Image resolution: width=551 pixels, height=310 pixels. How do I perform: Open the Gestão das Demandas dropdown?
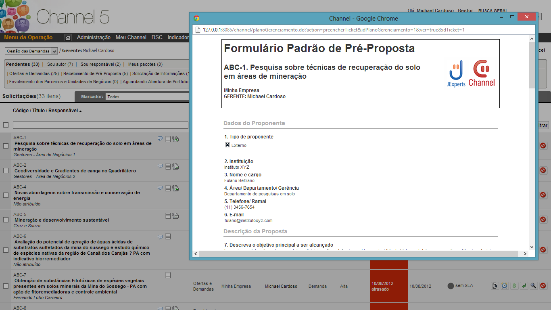coord(31,51)
